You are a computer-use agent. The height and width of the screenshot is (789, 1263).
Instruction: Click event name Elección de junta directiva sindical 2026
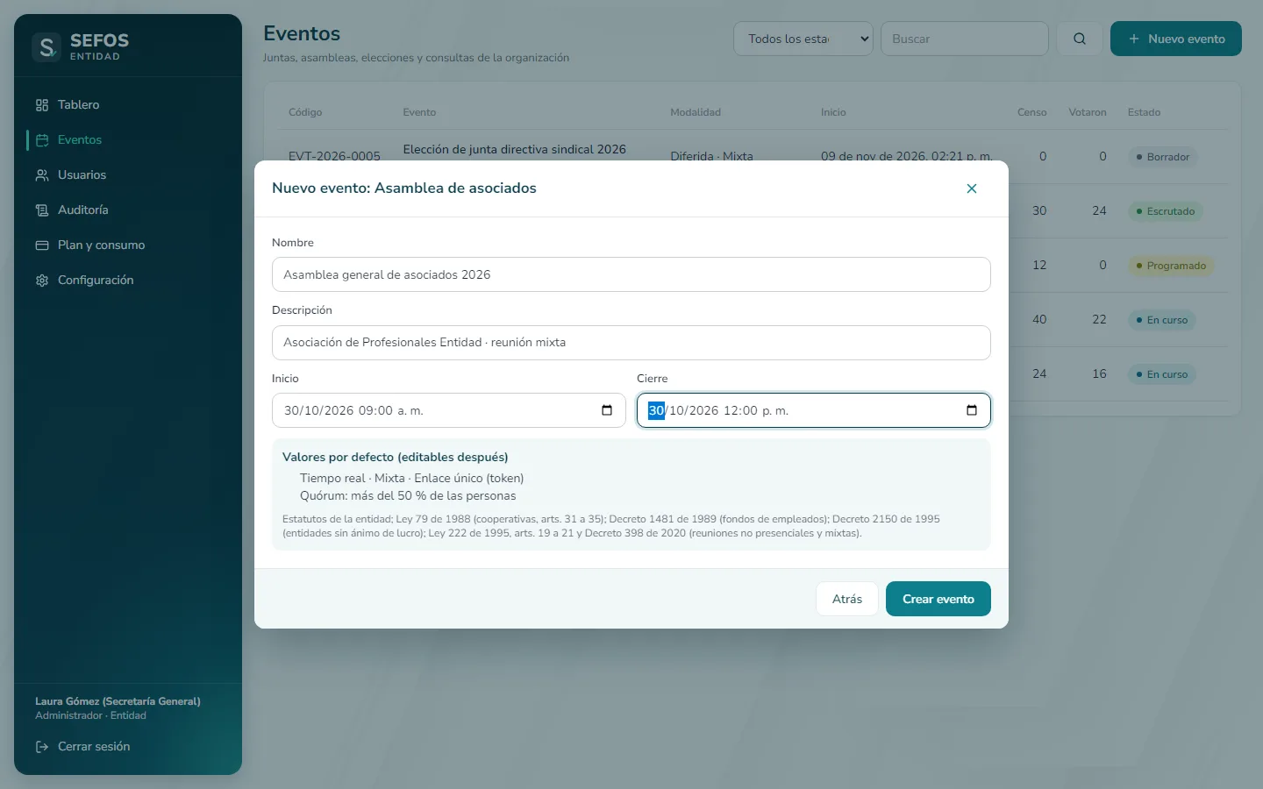515,150
